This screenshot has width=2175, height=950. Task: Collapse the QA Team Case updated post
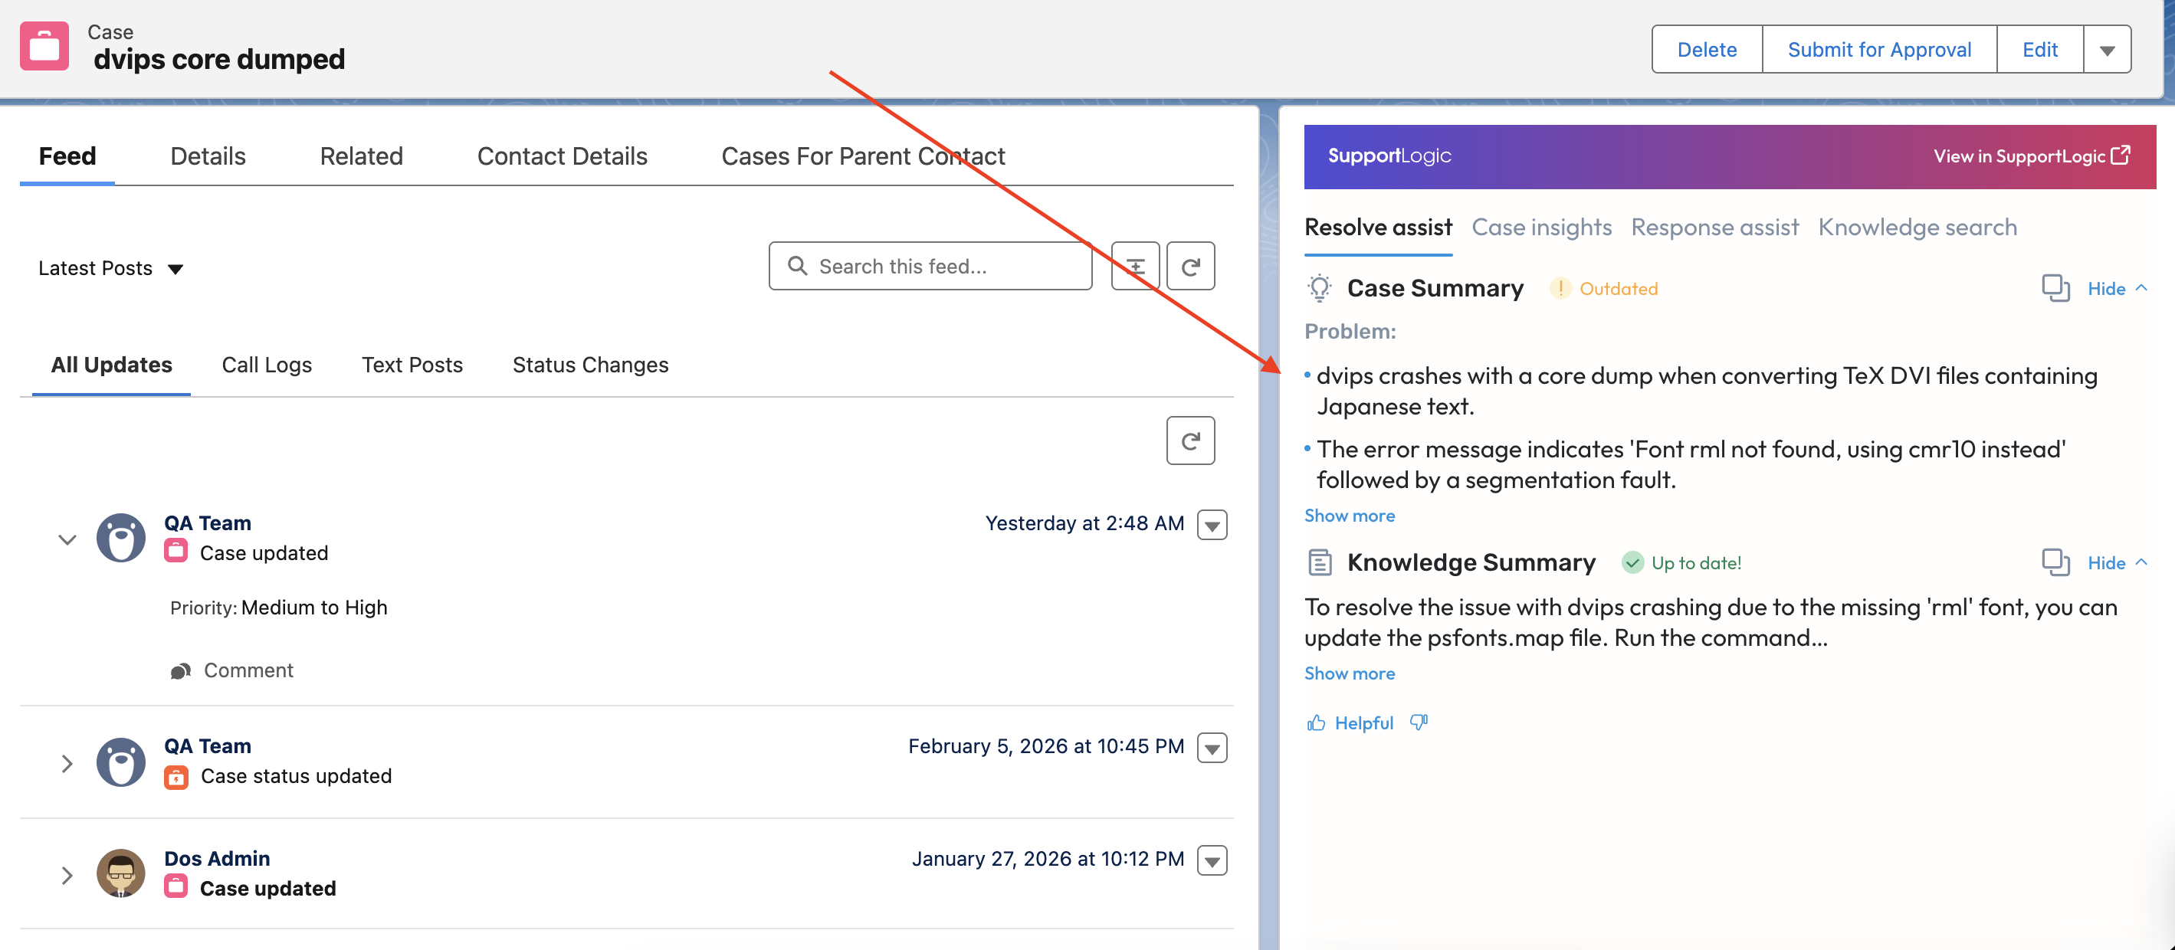[x=67, y=539]
